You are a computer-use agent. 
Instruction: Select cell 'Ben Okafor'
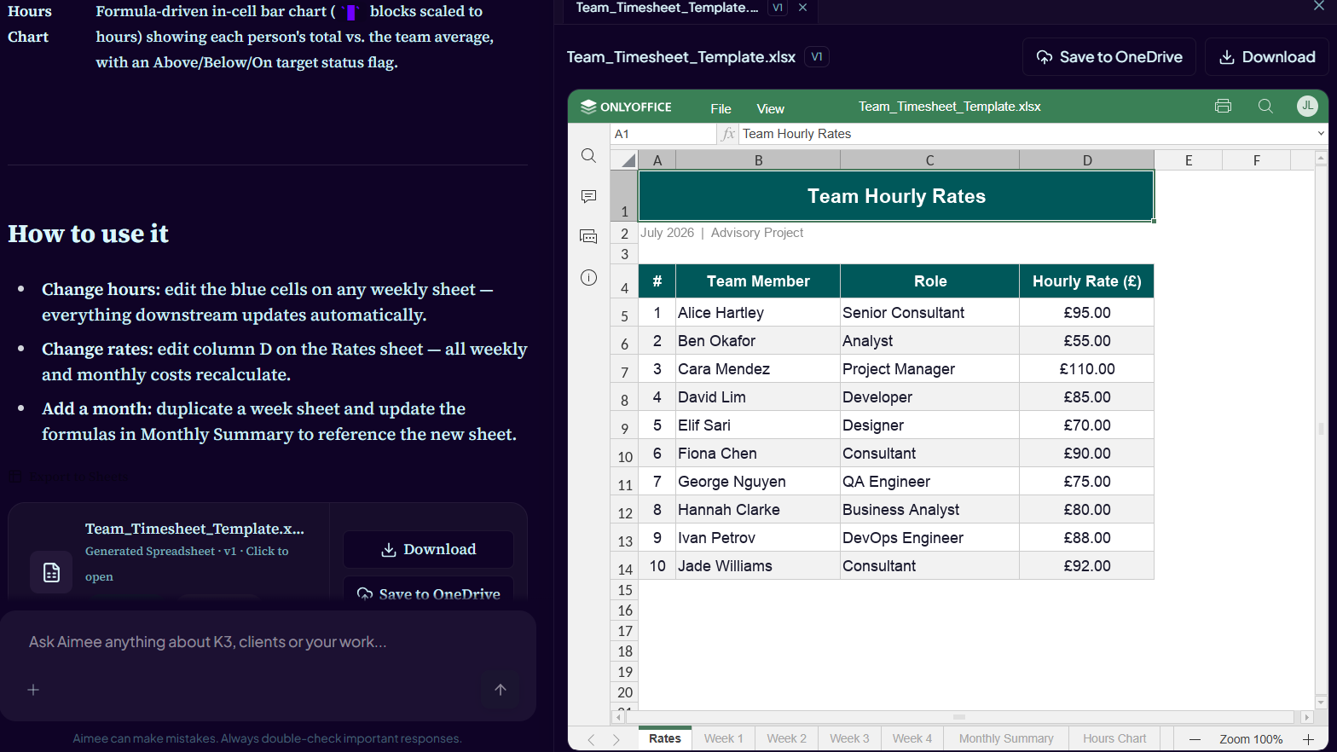[758, 341]
